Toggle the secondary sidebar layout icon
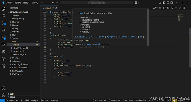Screen dimensions: 191x102 [x=172, y=2]
